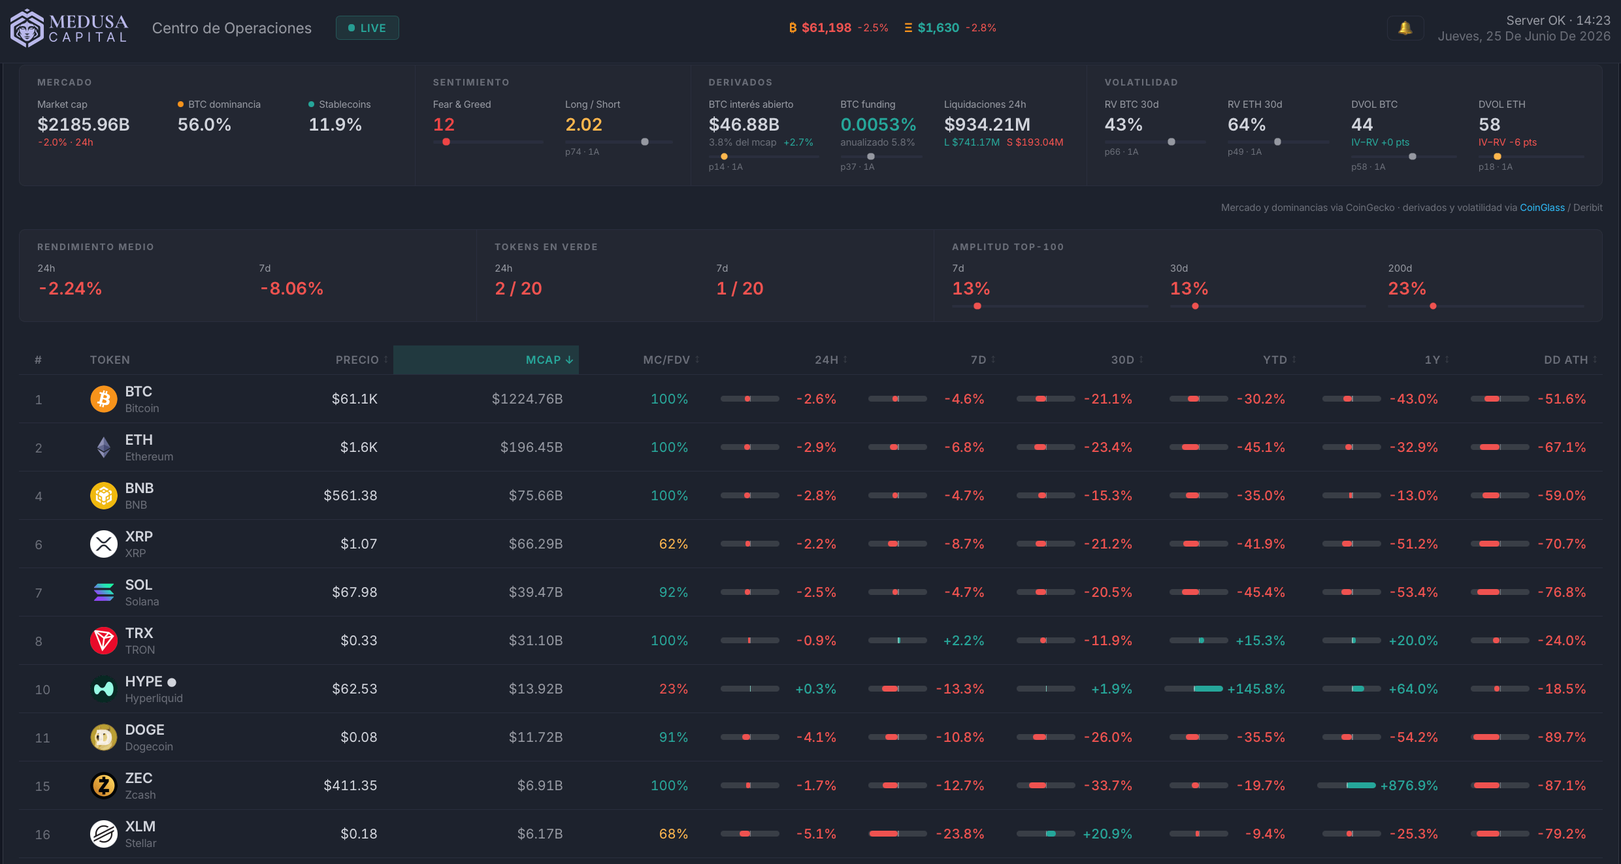Click rendimiento medio 7d value -8.06%
Screen dimensions: 1621x864
[291, 289]
